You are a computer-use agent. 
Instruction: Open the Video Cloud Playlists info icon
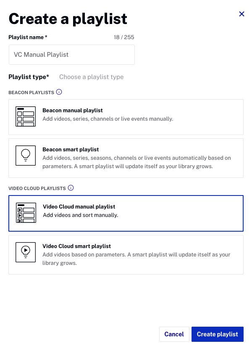tap(71, 188)
